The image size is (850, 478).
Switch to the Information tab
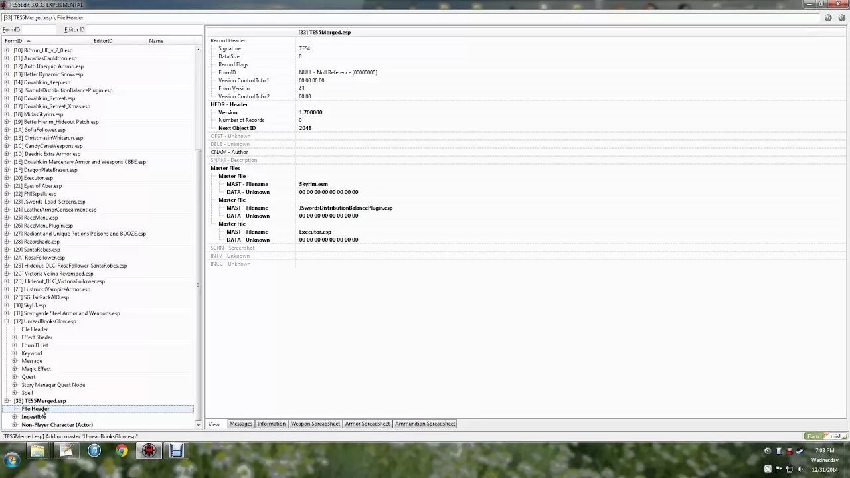(271, 424)
